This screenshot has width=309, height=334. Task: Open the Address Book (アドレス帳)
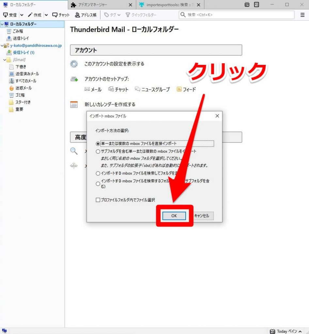pyautogui.click(x=86, y=15)
